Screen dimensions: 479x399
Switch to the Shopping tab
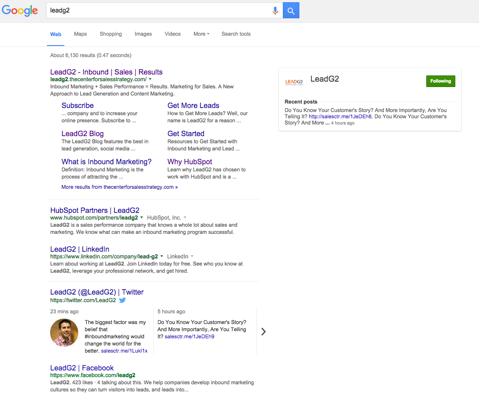tap(110, 34)
